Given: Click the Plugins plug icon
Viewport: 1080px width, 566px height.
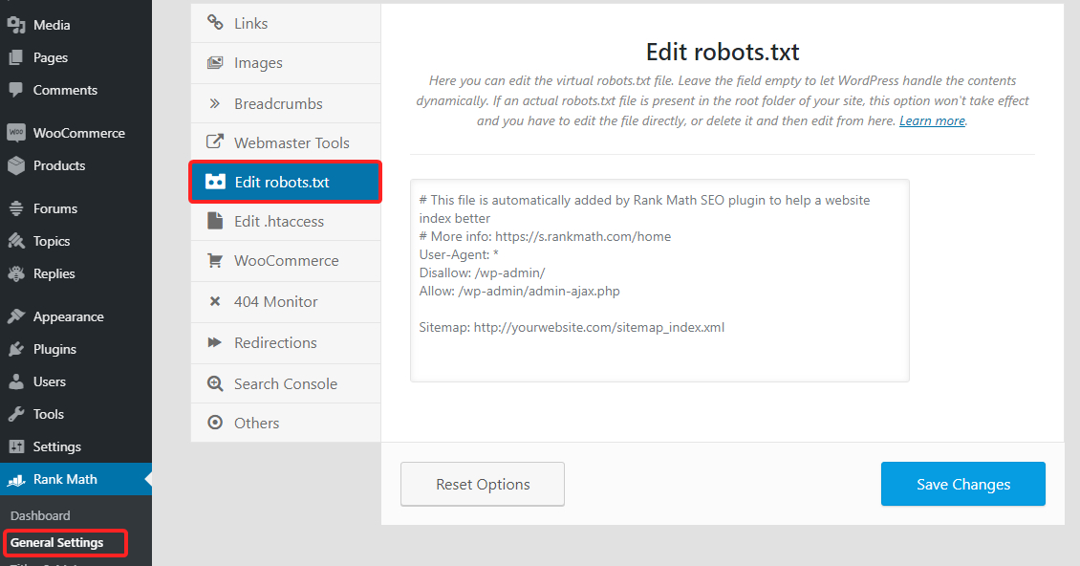Looking at the screenshot, I should 15,349.
